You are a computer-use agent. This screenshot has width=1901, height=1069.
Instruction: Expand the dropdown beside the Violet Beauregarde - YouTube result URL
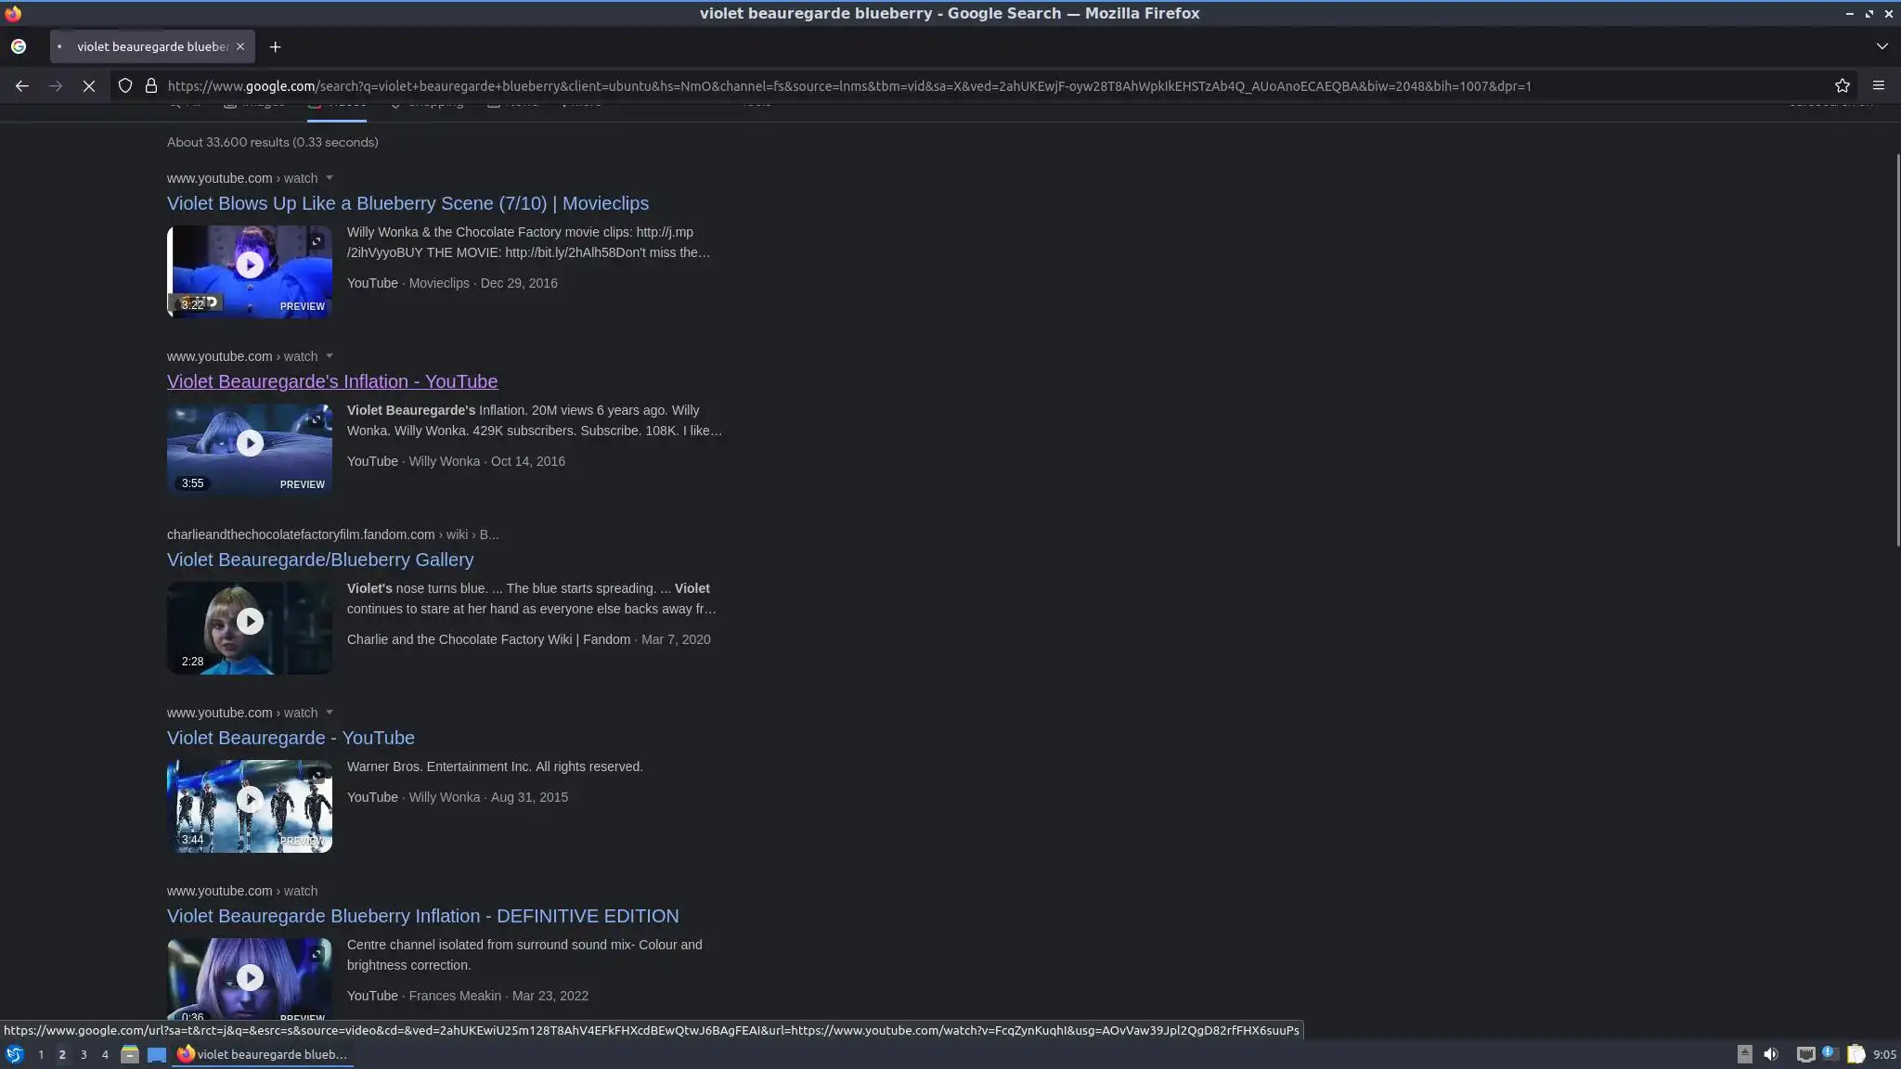[330, 713]
